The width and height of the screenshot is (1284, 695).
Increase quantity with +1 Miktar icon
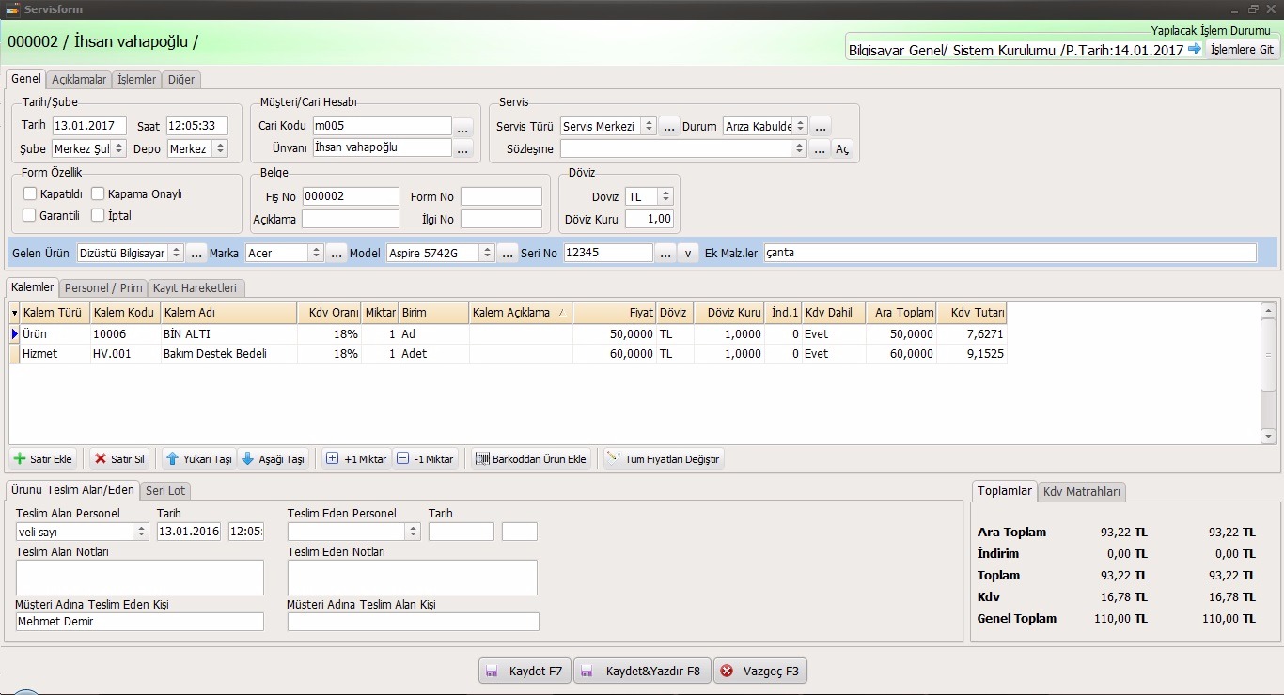point(332,459)
